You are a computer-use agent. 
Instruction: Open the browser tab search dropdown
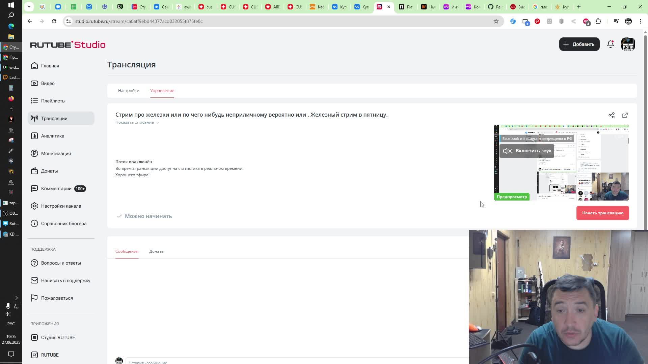click(x=29, y=7)
